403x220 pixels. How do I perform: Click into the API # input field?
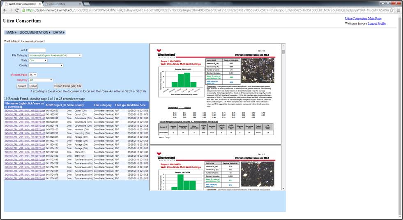point(37,50)
